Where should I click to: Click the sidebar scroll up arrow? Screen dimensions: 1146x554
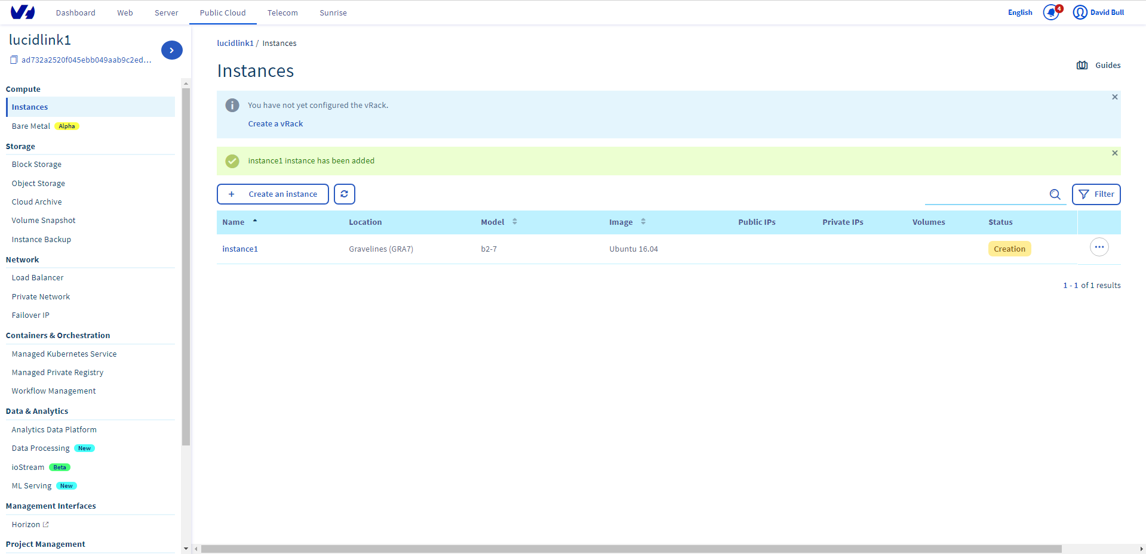tap(186, 83)
